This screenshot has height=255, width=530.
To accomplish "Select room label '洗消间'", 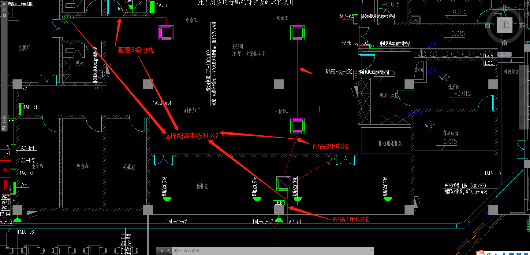I will 454,87.
